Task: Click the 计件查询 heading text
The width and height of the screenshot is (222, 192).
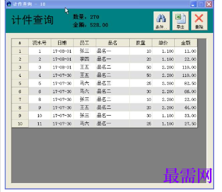Action: [32, 20]
